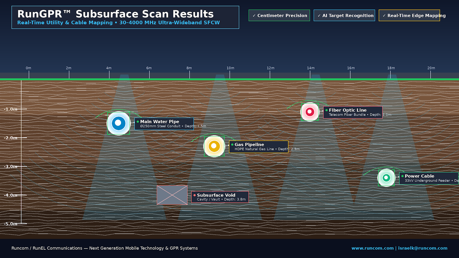Click the -2.0m depth label
The width and height of the screenshot is (459, 258).
[11, 138]
